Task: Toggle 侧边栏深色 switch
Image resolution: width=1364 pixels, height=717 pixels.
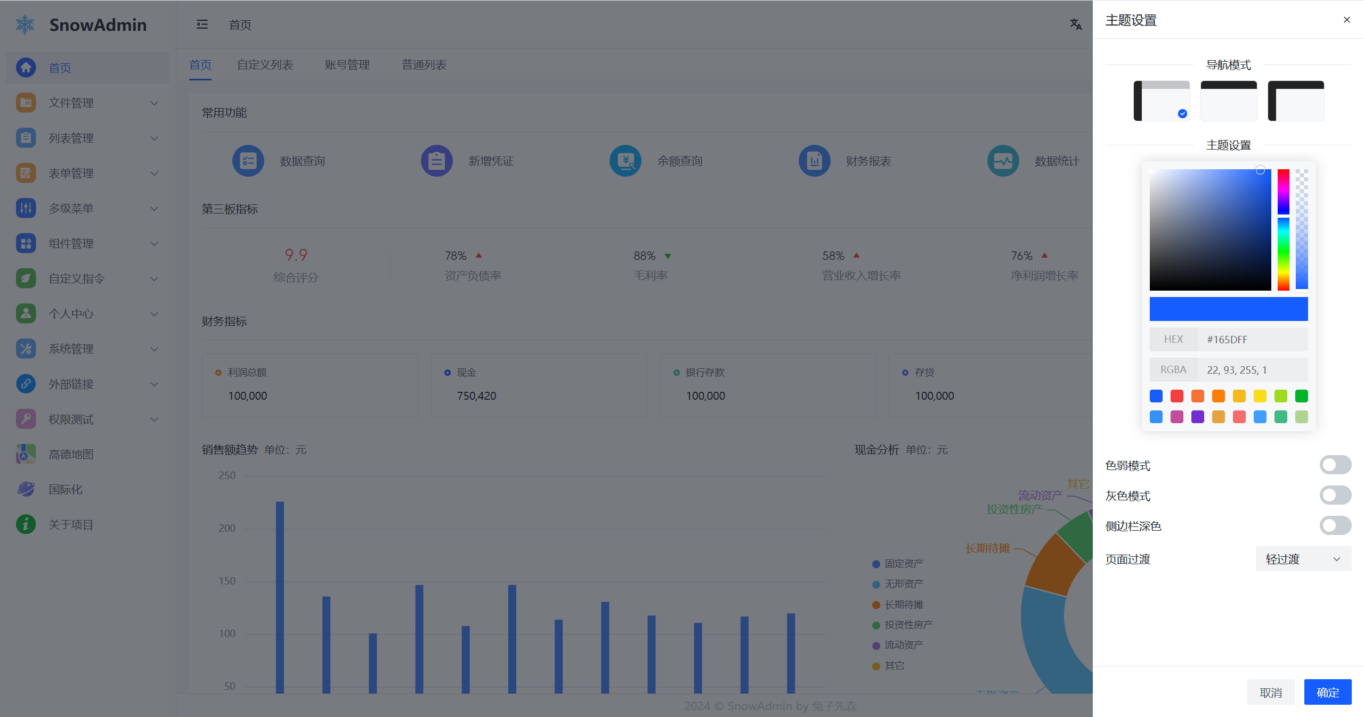Action: click(x=1335, y=526)
